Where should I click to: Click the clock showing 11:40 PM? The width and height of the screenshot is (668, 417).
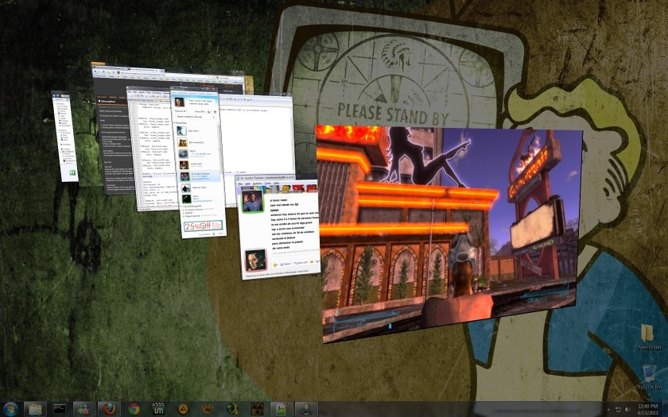pos(648,408)
